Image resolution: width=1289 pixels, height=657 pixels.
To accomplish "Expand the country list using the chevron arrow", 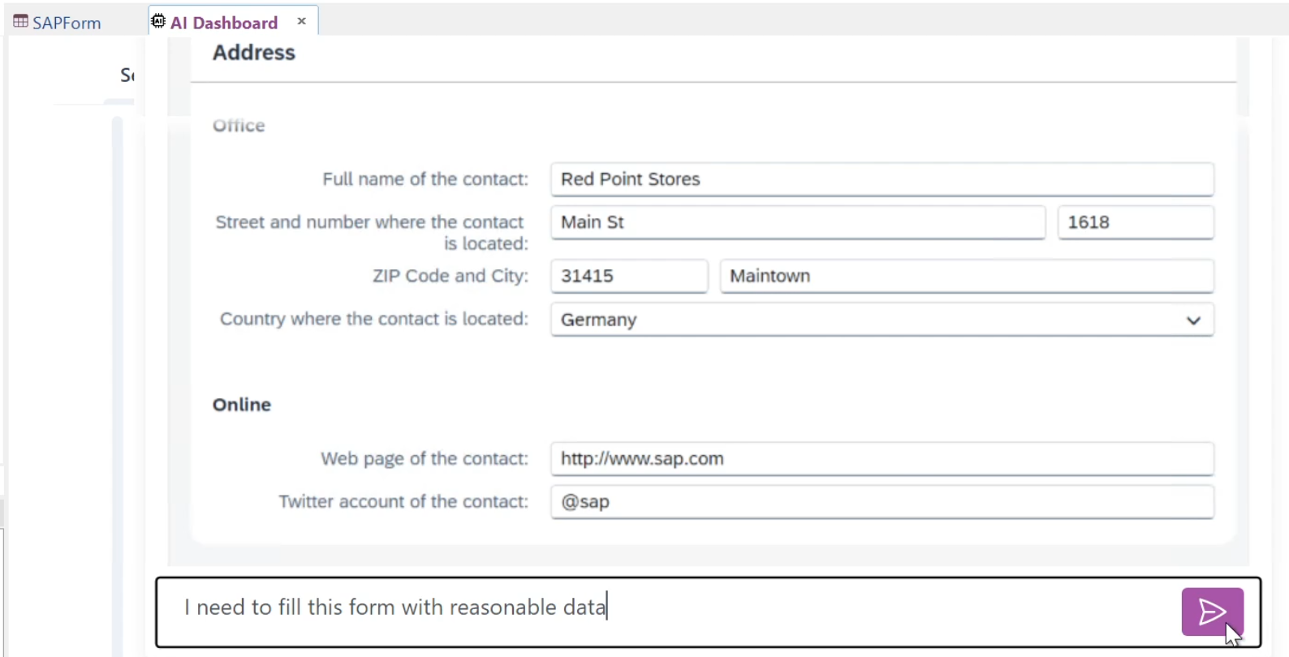I will tap(1192, 320).
